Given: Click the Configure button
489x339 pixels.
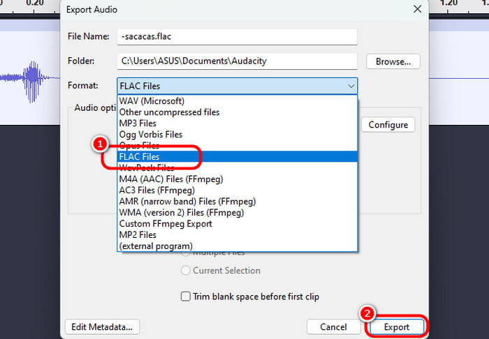Looking at the screenshot, I should (x=388, y=125).
